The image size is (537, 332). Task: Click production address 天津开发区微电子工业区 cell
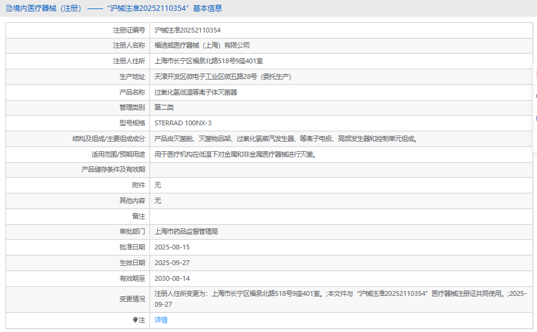pyautogui.click(x=222, y=77)
